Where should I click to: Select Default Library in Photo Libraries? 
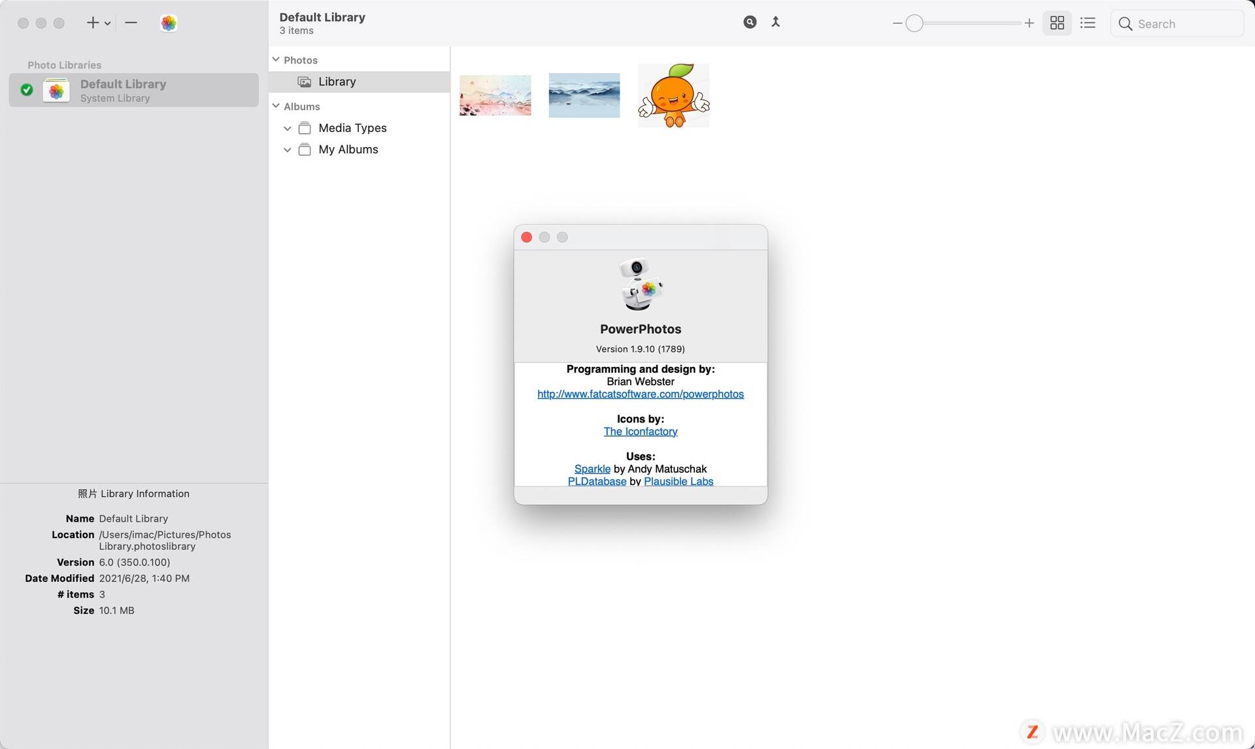pyautogui.click(x=133, y=90)
